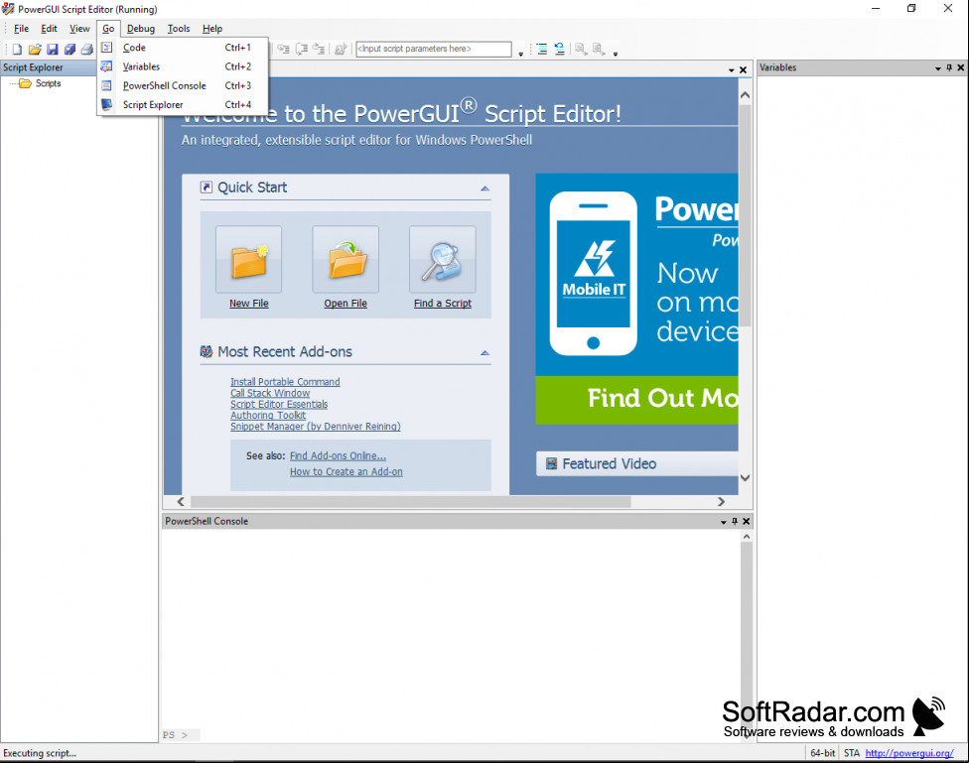Viewport: 969px width, 763px height.
Task: Click the PowerShell Console PS prompt input
Action: tap(181, 735)
